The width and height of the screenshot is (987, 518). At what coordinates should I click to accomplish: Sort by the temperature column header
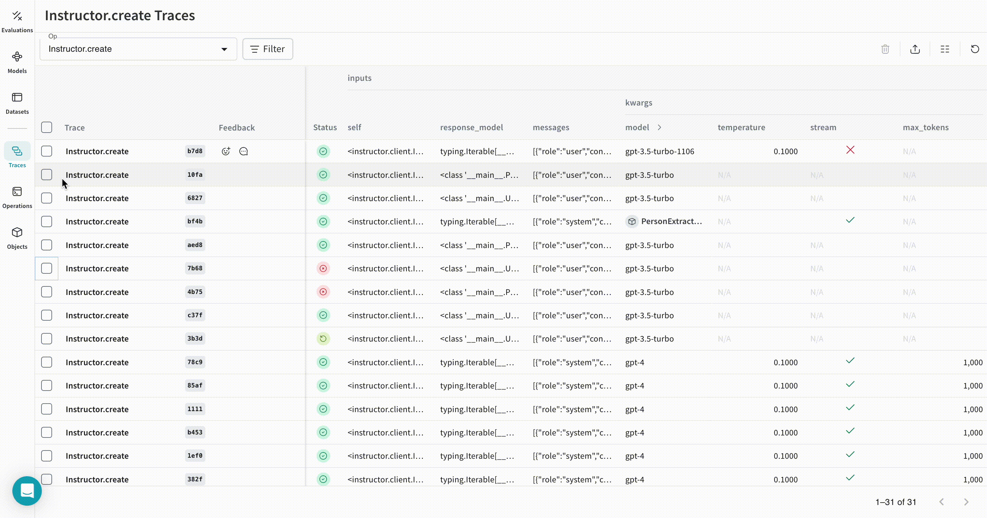point(741,127)
